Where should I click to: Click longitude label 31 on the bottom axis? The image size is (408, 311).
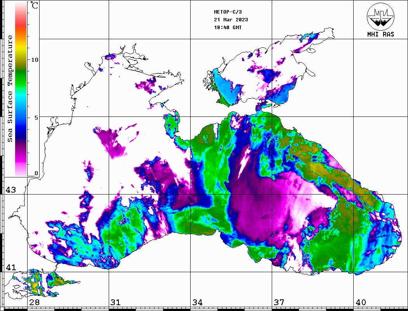point(115,302)
